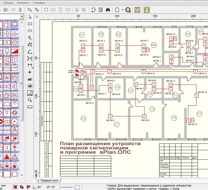Select the ruler measure tool
The width and height of the screenshot is (208, 190).
coord(30,107)
